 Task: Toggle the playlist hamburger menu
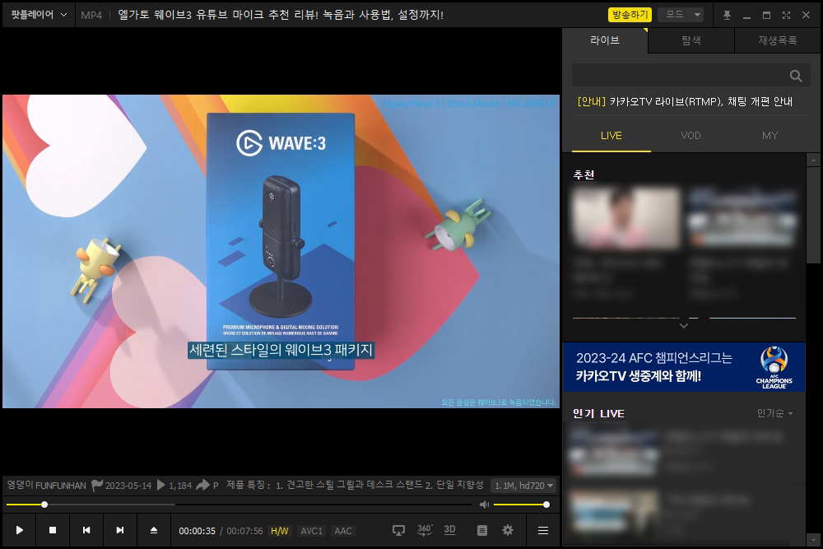coord(543,531)
